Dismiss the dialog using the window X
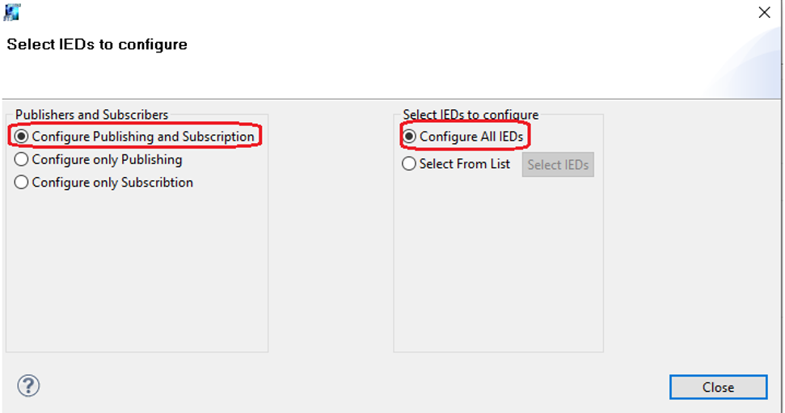The height and width of the screenshot is (413, 785). [764, 12]
